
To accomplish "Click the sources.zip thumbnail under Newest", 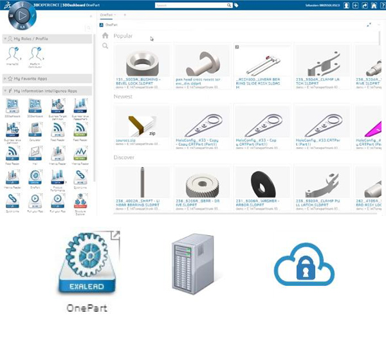I will [142, 122].
